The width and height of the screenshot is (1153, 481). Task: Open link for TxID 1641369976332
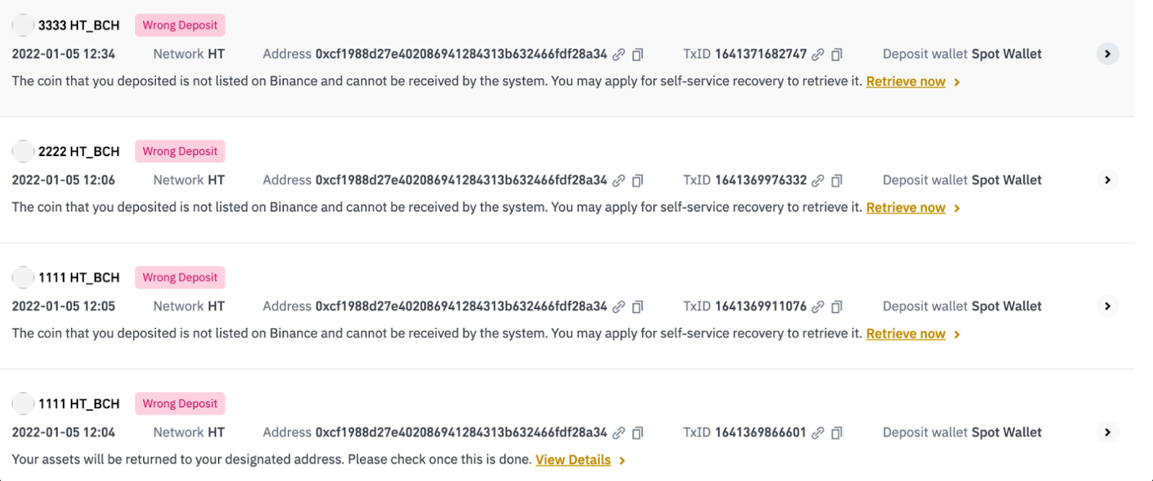[x=818, y=181]
